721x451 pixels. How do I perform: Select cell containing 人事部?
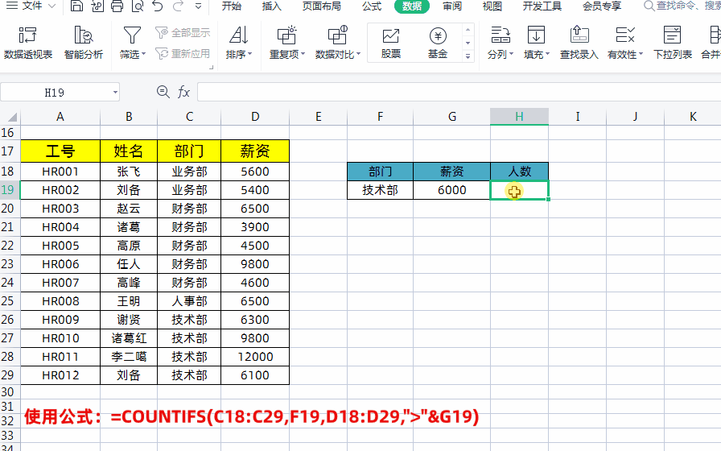tap(189, 301)
